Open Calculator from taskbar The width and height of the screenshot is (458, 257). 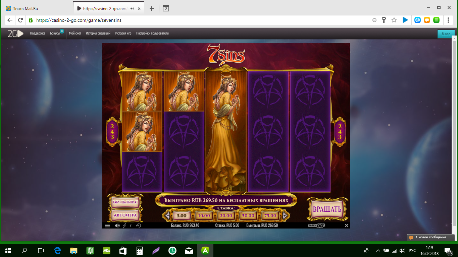coord(140,250)
